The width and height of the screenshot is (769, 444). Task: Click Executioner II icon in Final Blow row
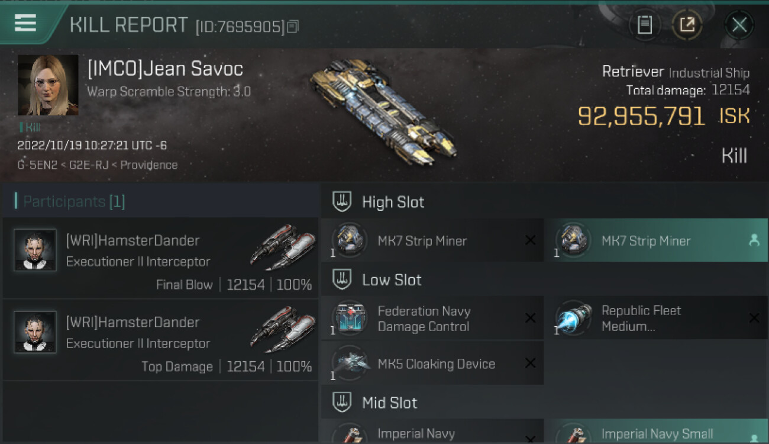click(x=283, y=246)
